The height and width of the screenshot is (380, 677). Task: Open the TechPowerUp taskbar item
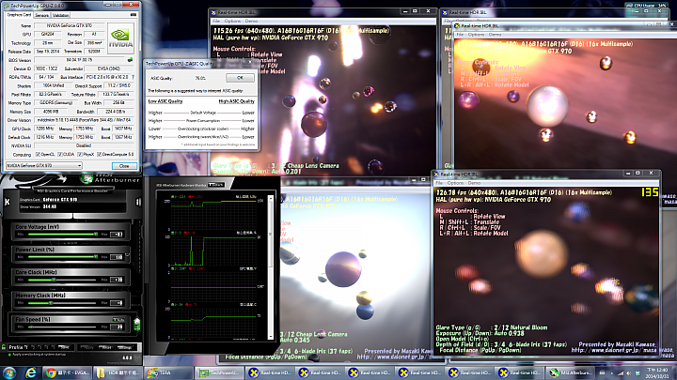coord(219,372)
